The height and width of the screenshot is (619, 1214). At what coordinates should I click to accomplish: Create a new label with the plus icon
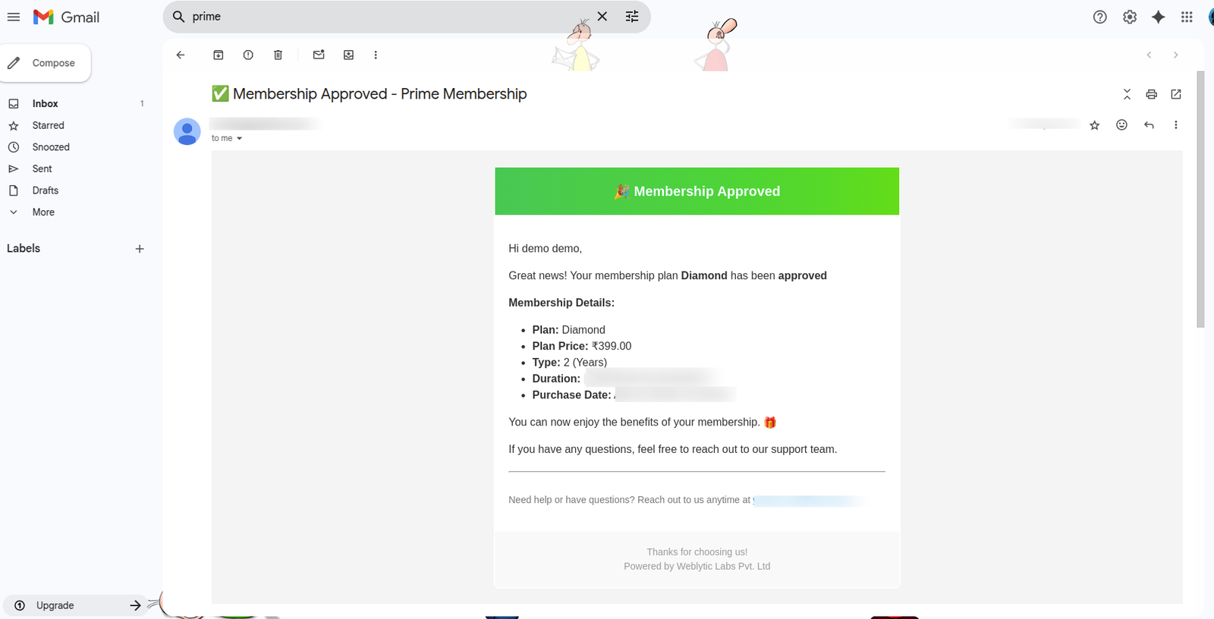pyautogui.click(x=140, y=248)
